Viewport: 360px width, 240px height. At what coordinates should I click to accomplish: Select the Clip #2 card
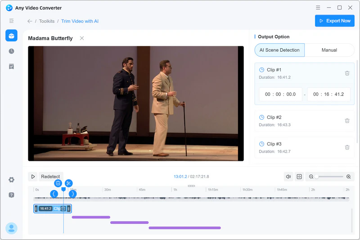[x=305, y=121]
